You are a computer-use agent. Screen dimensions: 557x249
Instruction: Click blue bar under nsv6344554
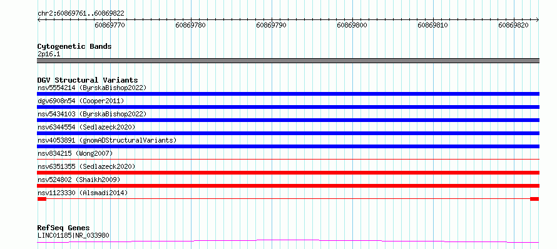[288, 133]
